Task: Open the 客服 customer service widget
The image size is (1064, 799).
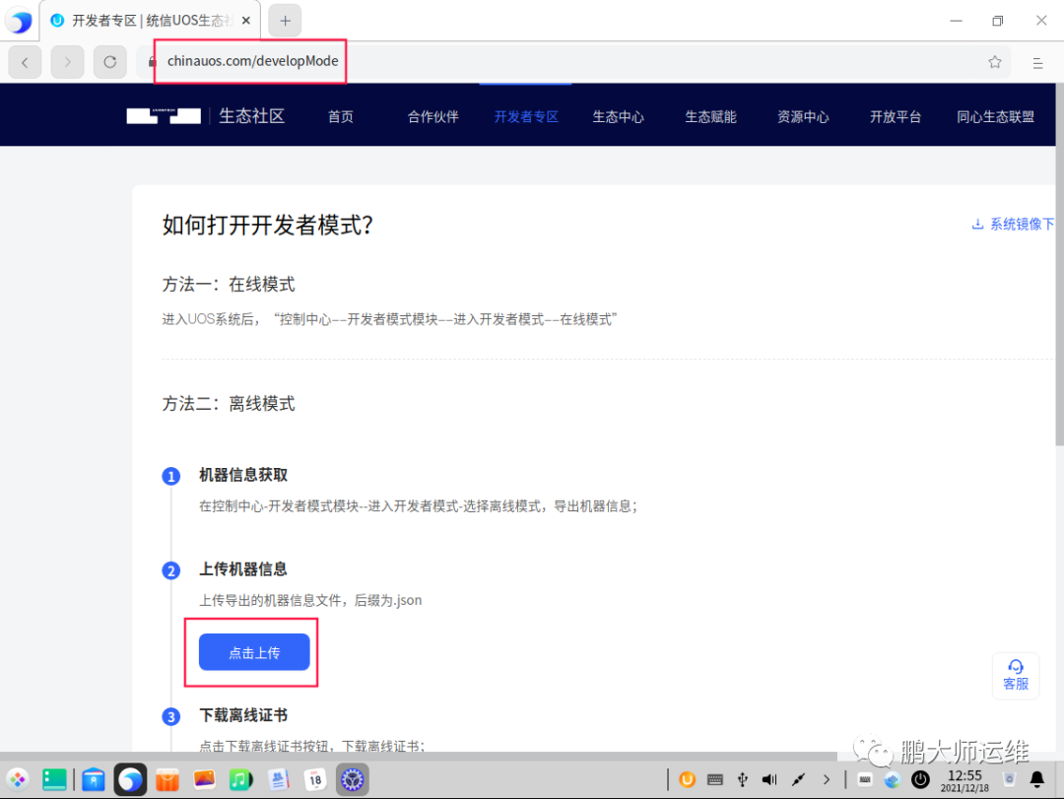Action: (x=1016, y=676)
